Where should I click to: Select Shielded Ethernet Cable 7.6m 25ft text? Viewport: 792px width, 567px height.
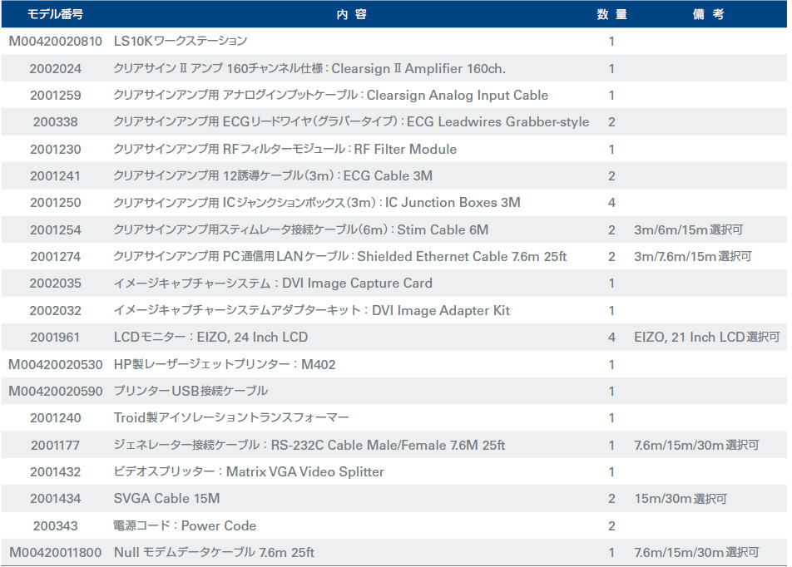339,257
